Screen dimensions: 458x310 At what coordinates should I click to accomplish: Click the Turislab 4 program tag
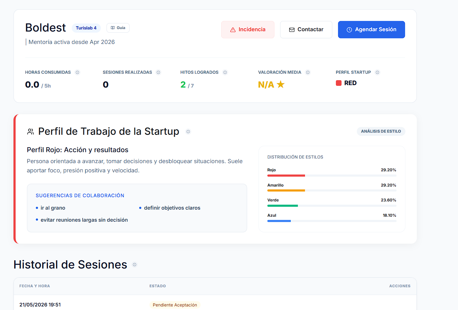[x=86, y=28]
